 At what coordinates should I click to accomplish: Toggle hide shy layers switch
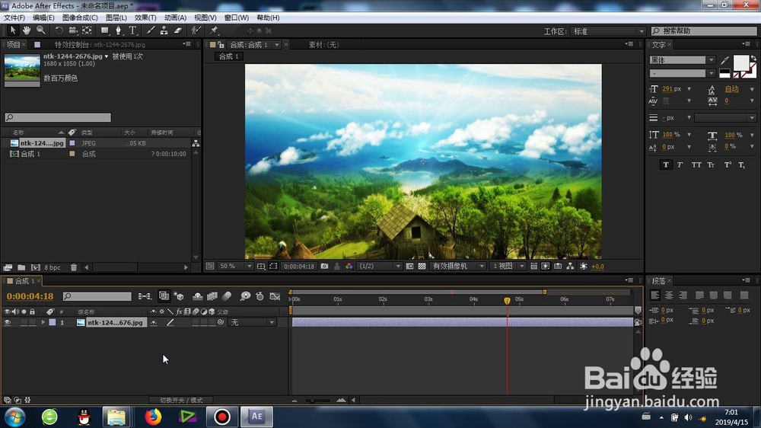[198, 295]
